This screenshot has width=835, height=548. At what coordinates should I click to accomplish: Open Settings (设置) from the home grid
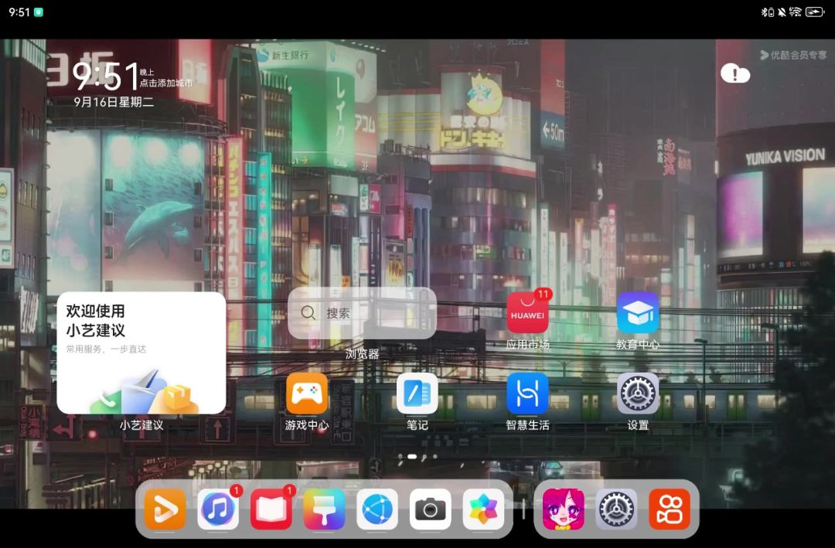pyautogui.click(x=638, y=393)
